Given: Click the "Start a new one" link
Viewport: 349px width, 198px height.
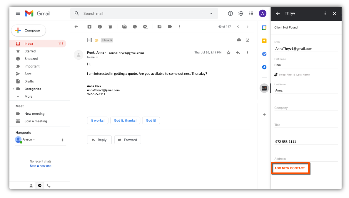Looking at the screenshot, I should point(41,166).
